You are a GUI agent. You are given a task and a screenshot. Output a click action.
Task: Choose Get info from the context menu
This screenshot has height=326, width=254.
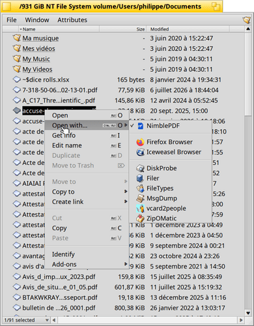click(x=87, y=136)
